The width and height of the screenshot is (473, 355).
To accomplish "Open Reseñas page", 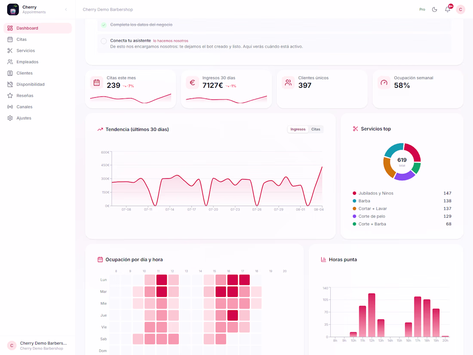I will tap(38, 96).
